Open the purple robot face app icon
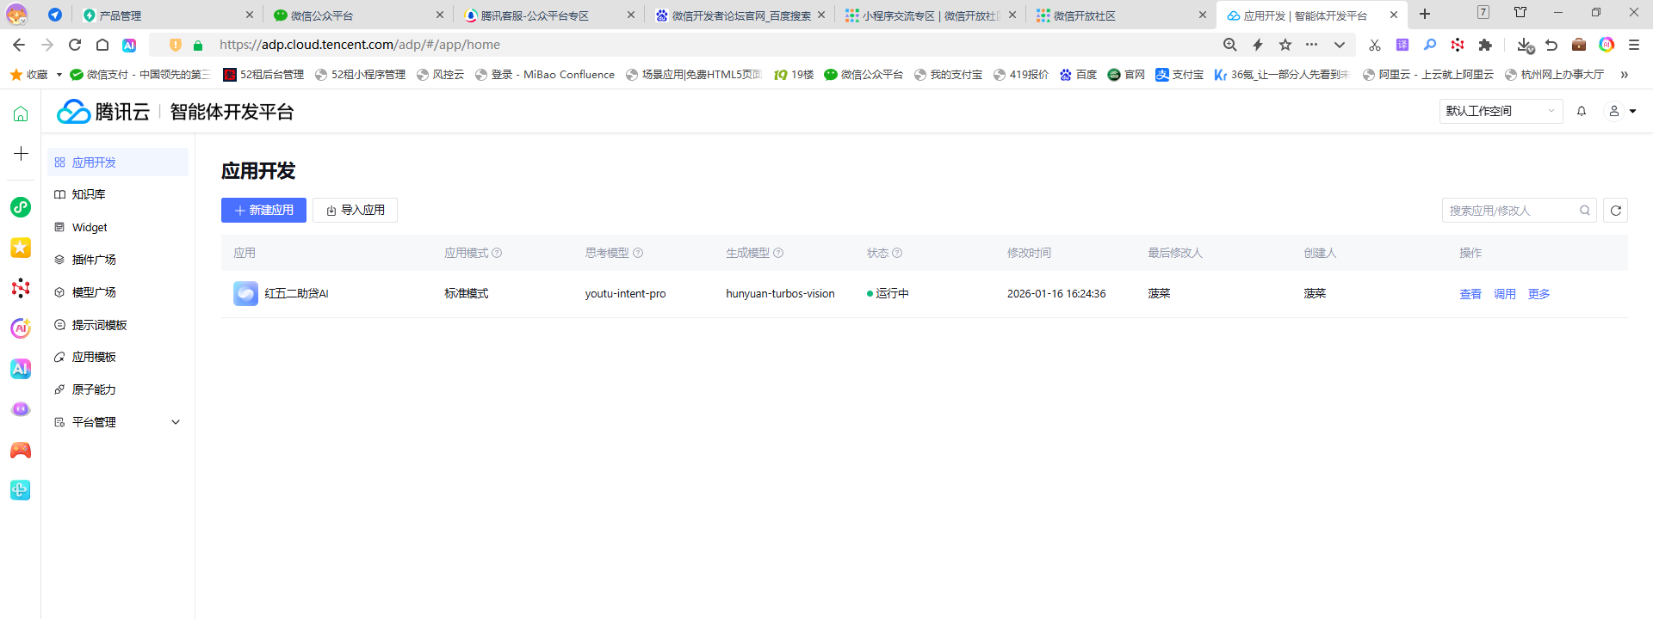The image size is (1653, 619). click(x=21, y=409)
